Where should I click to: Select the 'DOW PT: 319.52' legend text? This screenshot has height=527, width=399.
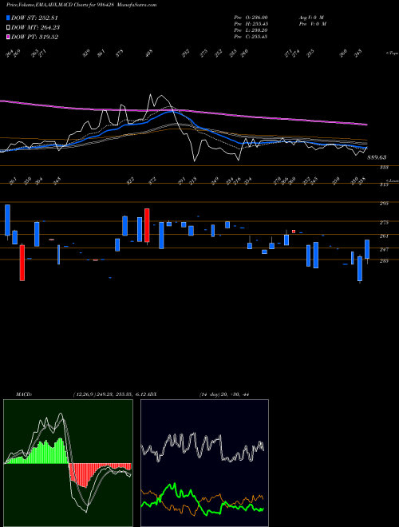point(35,37)
